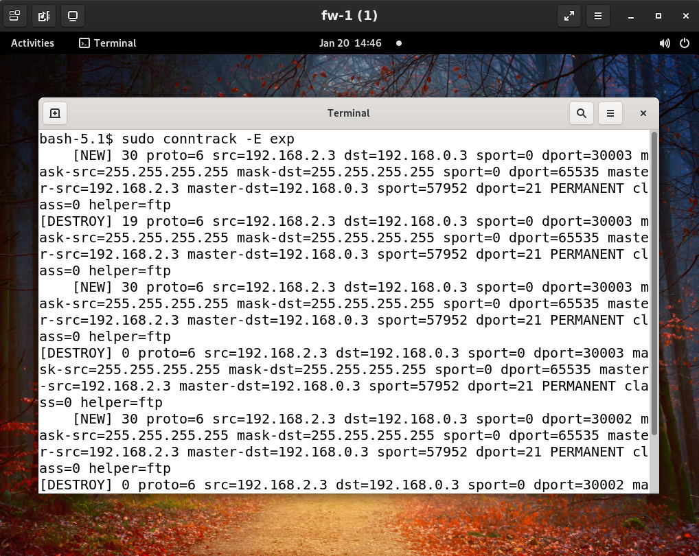Open a new terminal tab
Viewport: 699px width, 556px height.
tap(55, 113)
